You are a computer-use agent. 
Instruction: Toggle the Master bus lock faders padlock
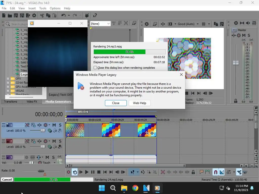coord(235,101)
